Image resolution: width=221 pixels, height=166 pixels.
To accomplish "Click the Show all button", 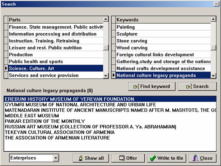I will pos(90,158).
